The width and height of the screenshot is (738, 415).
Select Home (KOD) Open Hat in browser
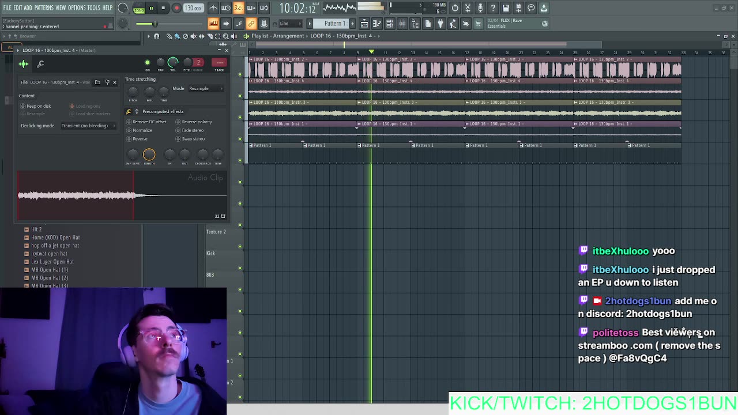[55, 237]
